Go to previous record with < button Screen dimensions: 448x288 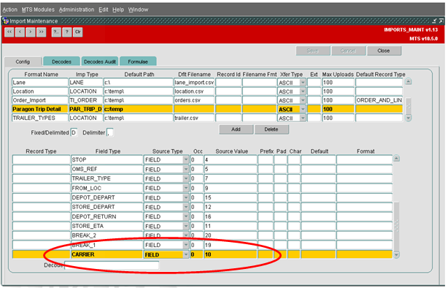pyautogui.click(x=20, y=31)
